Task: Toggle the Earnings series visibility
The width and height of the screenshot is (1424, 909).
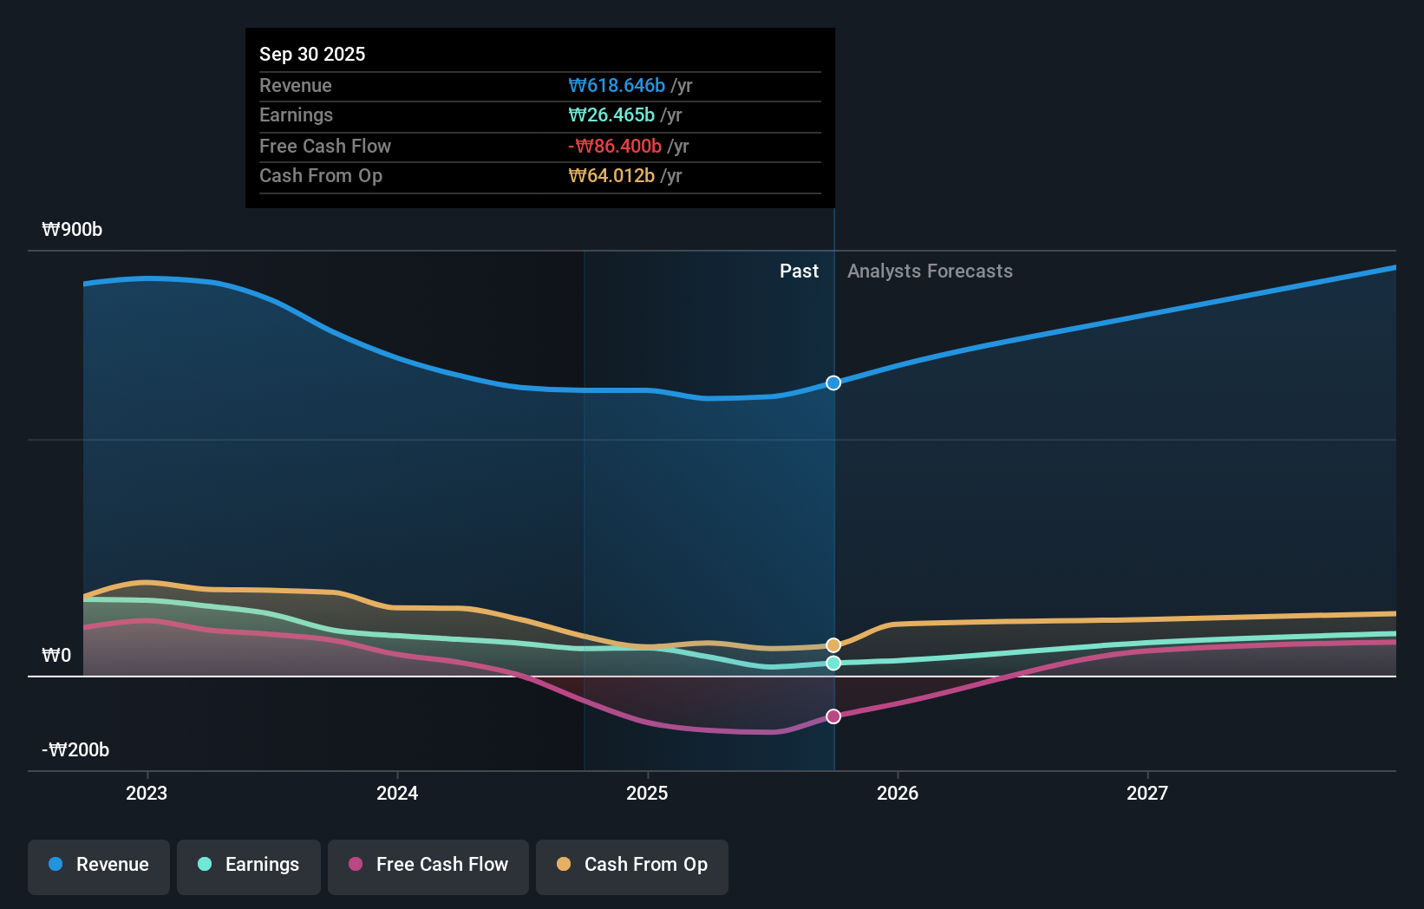Action: (x=249, y=865)
